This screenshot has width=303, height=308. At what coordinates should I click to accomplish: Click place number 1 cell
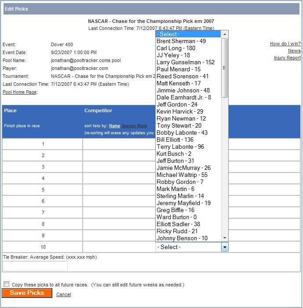coord(43,144)
